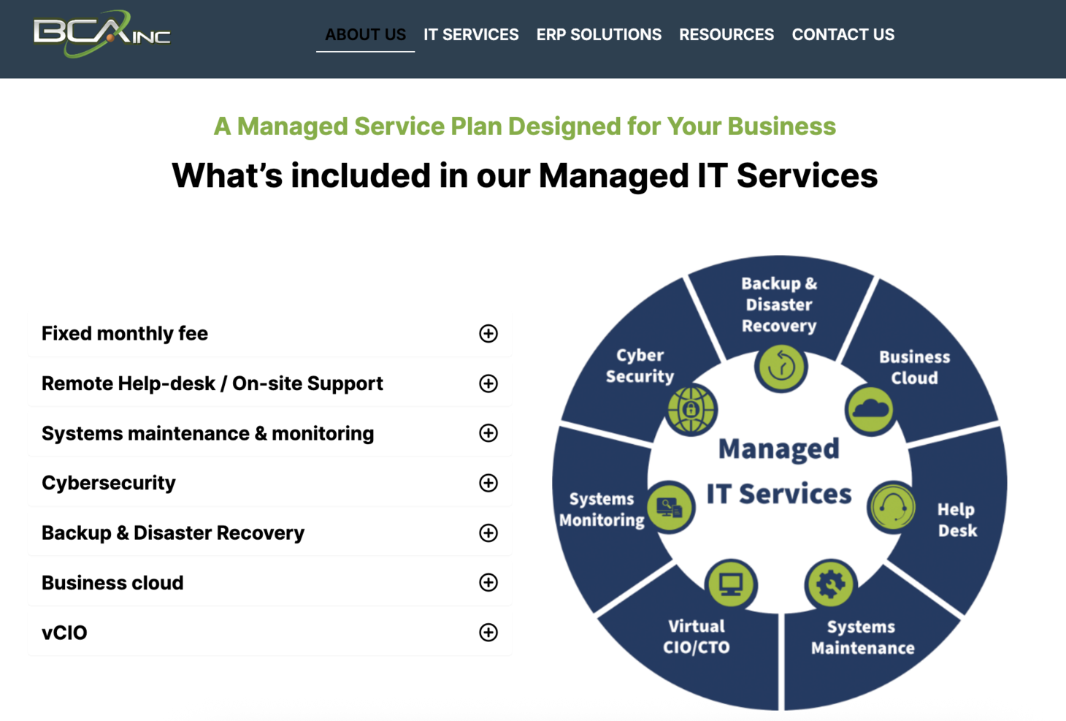Expand the Fixed monthly fee section
This screenshot has height=721, width=1066.
(488, 333)
